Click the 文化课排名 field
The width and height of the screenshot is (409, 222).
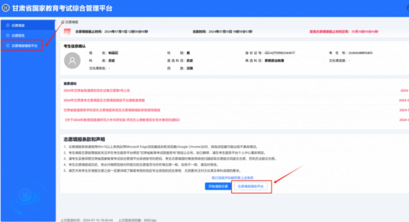[x=99, y=68]
